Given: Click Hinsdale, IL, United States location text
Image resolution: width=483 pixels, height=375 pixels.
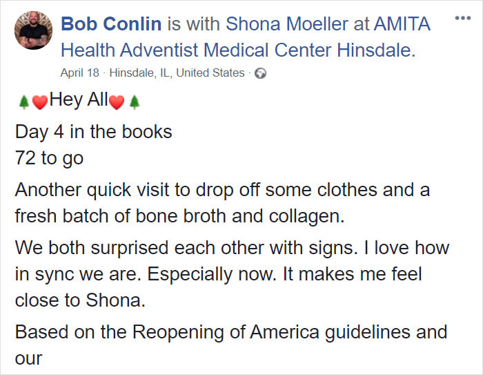Looking at the screenshot, I should click(x=177, y=73).
